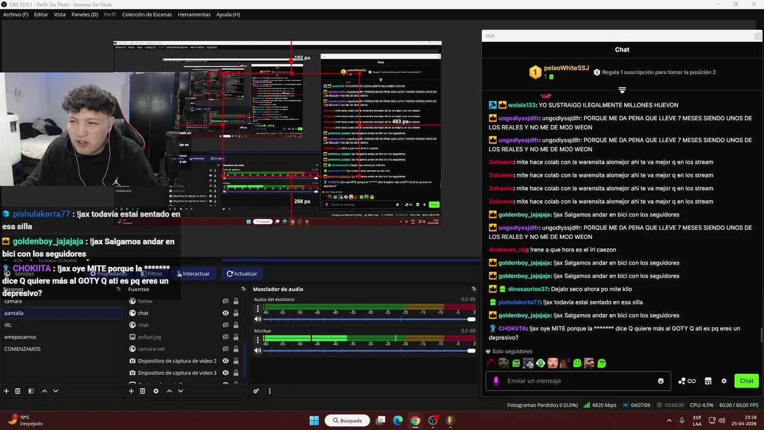Open the Archivo menu

tap(16, 14)
